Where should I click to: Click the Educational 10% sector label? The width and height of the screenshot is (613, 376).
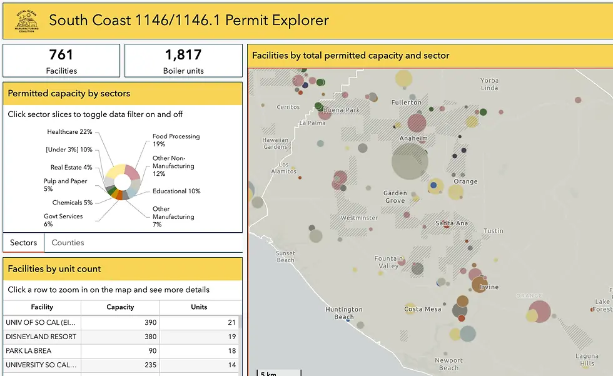click(176, 191)
